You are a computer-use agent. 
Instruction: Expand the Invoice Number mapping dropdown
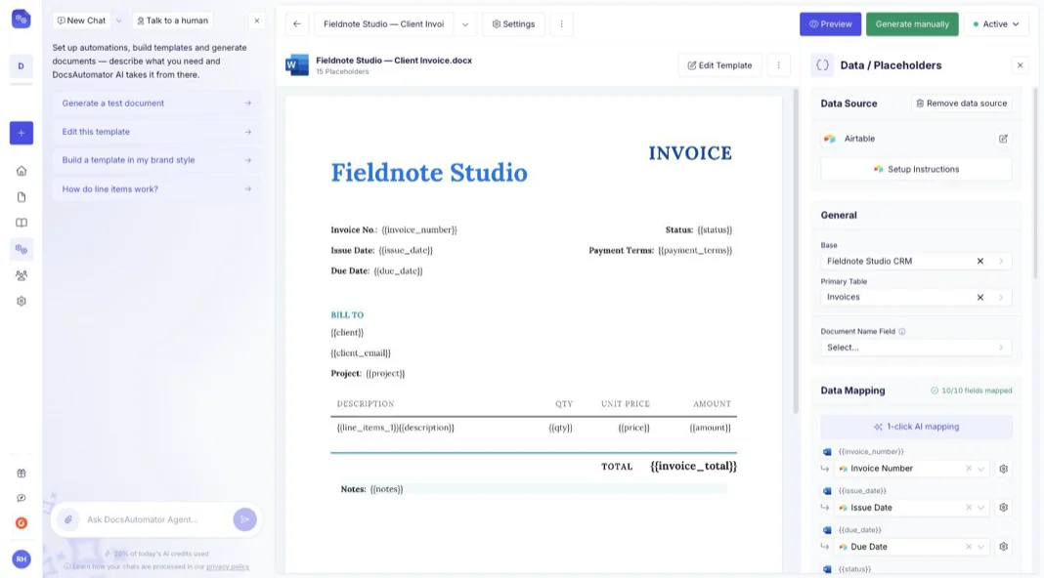[x=980, y=469]
